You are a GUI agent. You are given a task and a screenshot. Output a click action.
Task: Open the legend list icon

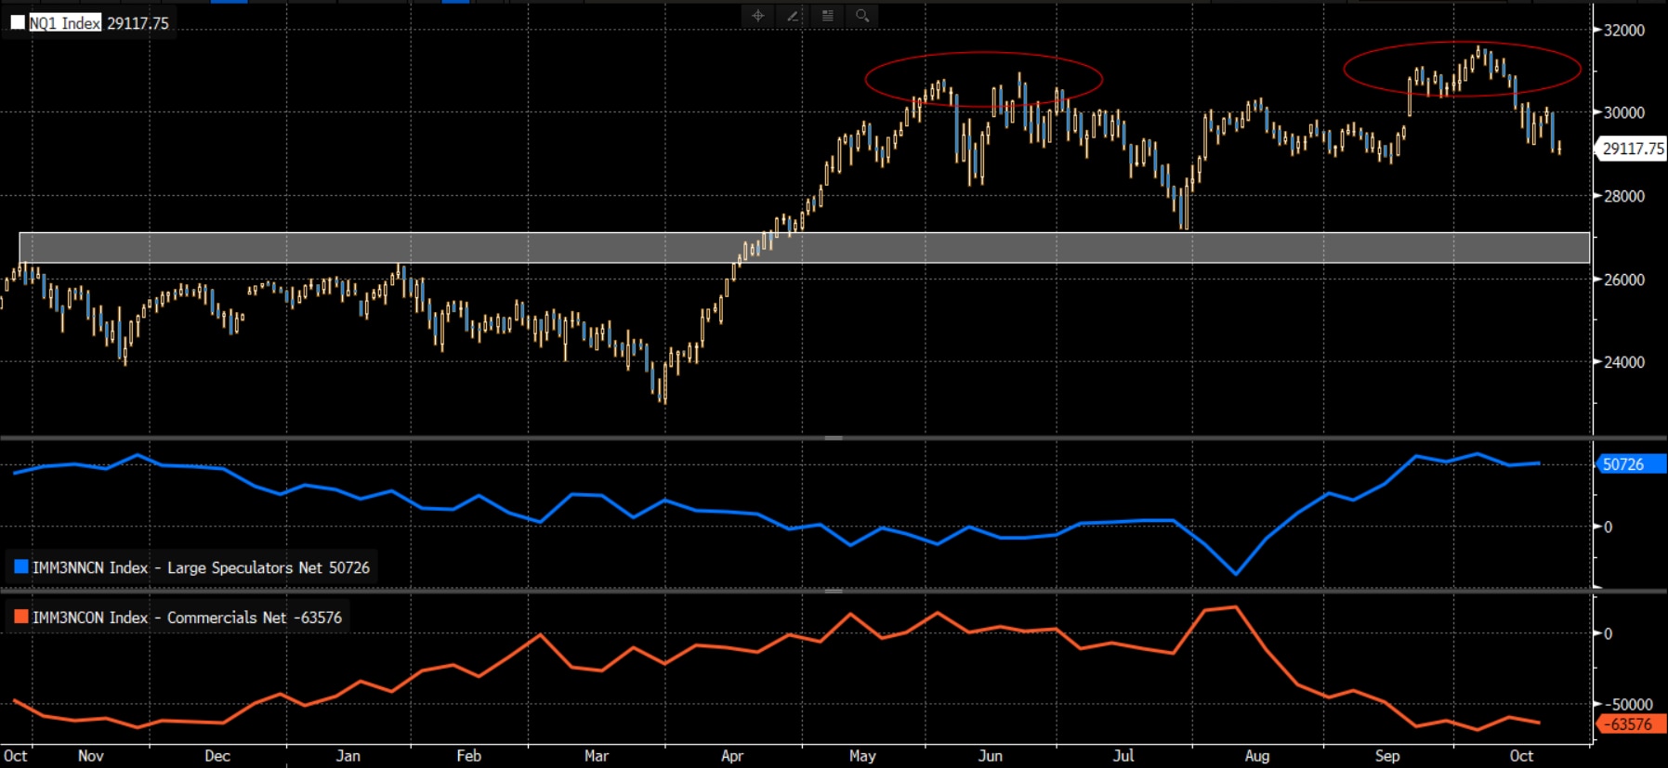tap(827, 16)
